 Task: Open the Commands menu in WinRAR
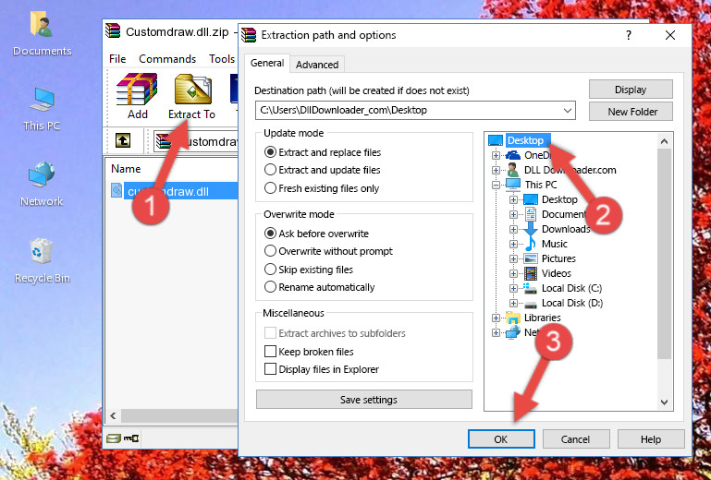pos(167,59)
